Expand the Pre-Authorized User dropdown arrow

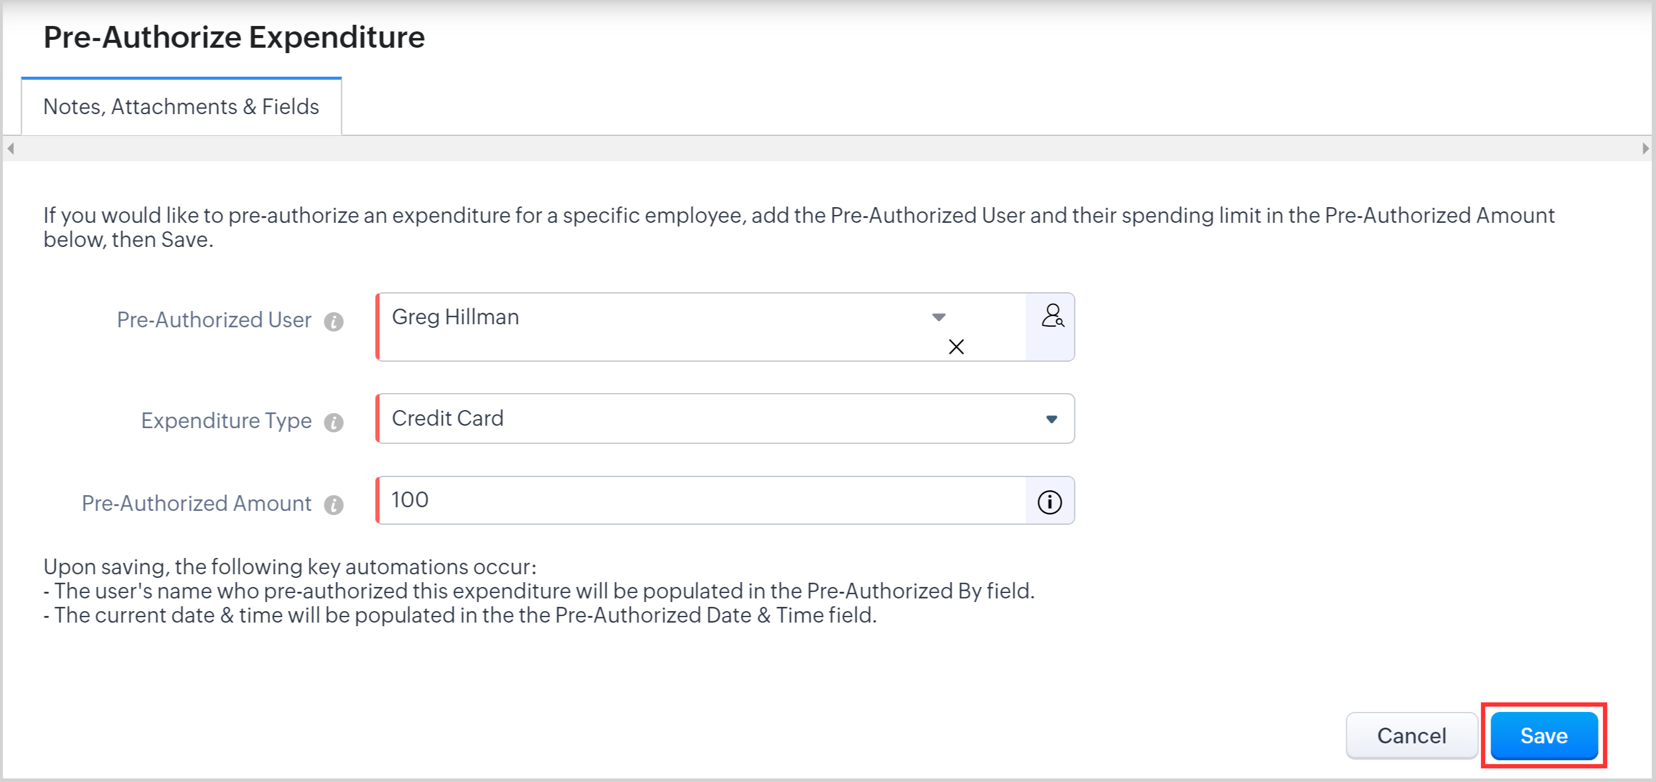coord(939,317)
